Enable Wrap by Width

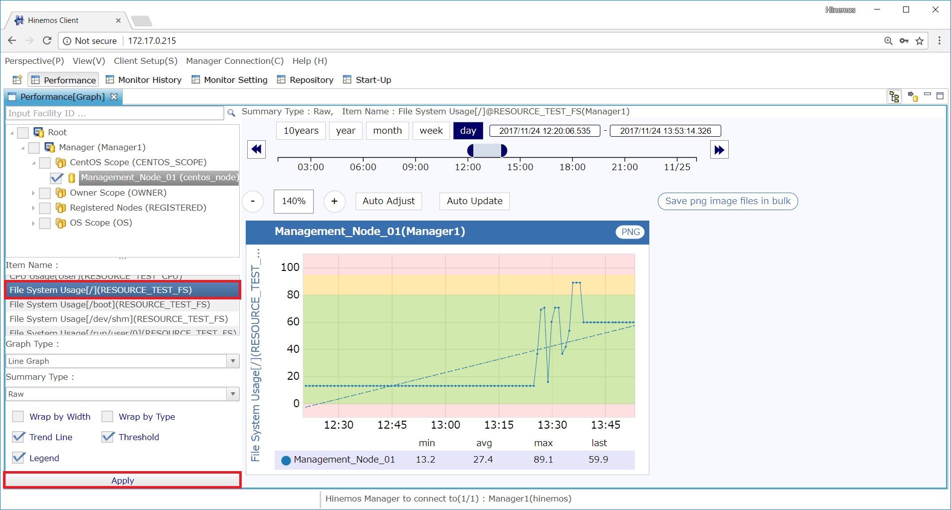pos(18,417)
